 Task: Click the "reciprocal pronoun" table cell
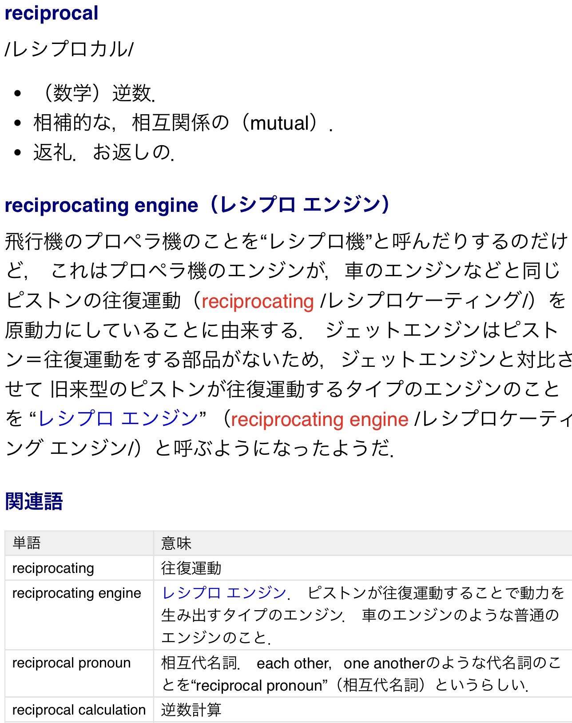click(71, 663)
